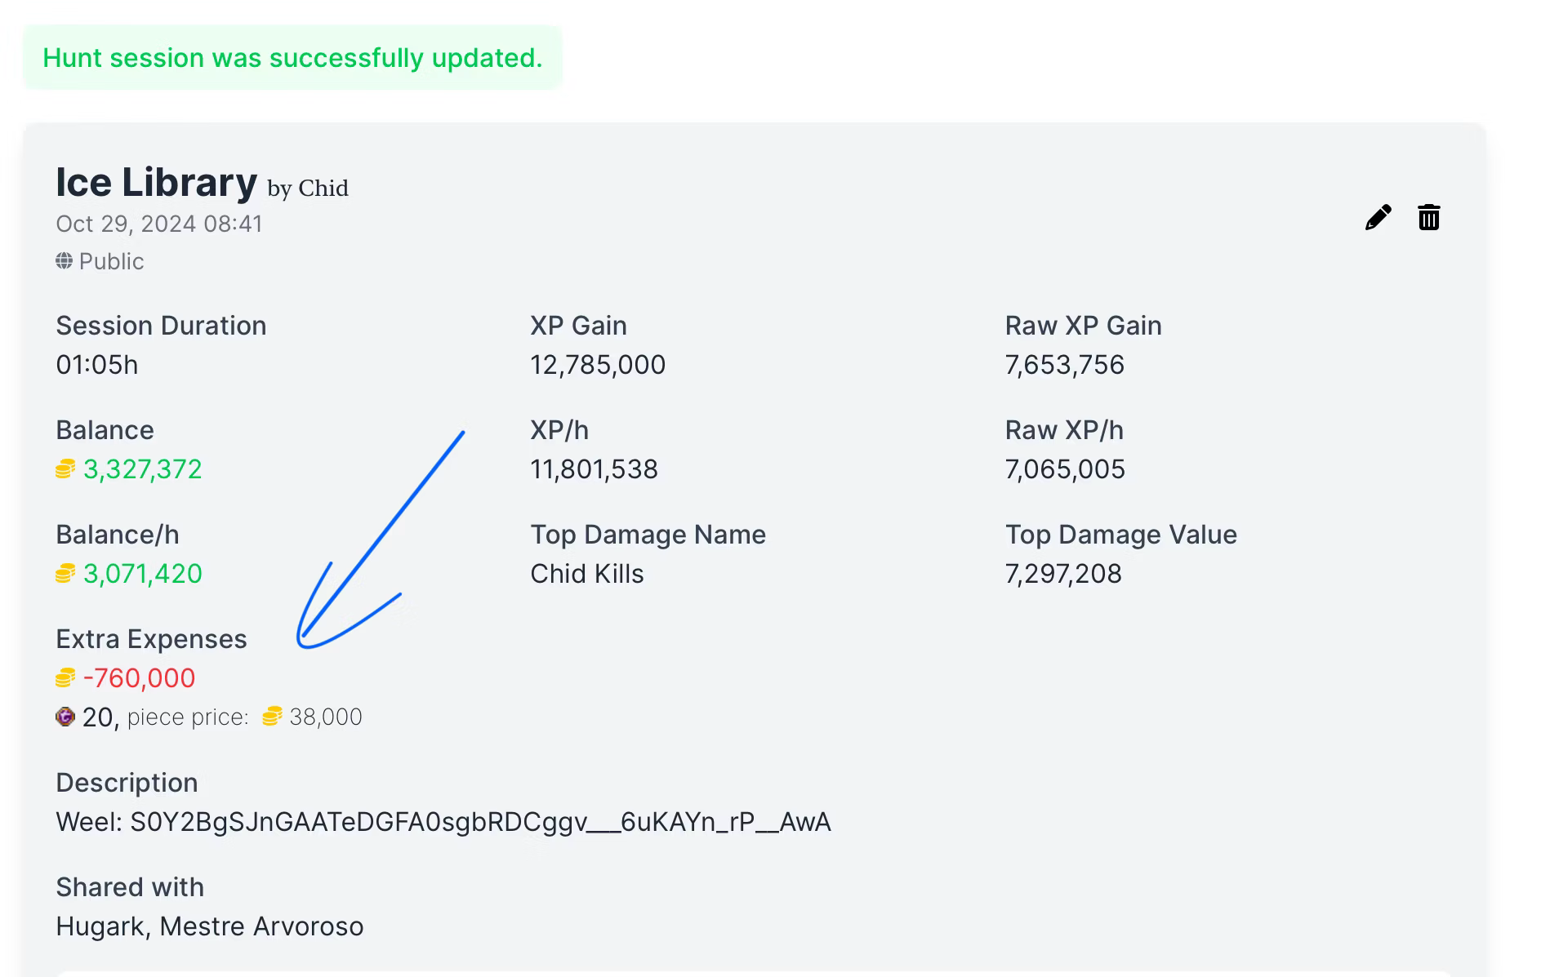Screen dimensions: 1541x977
Task: Click the session date Oct 29, 2024
Action: [x=125, y=224]
